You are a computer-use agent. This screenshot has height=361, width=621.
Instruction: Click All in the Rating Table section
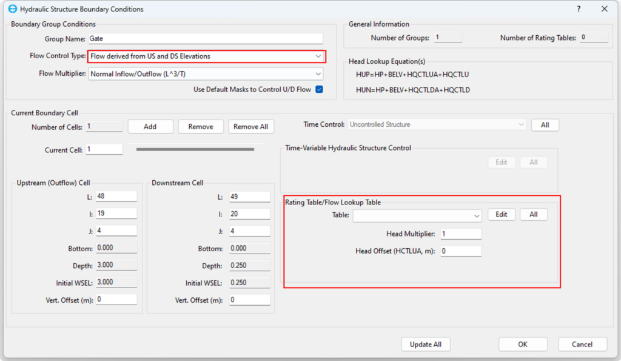pyautogui.click(x=534, y=214)
